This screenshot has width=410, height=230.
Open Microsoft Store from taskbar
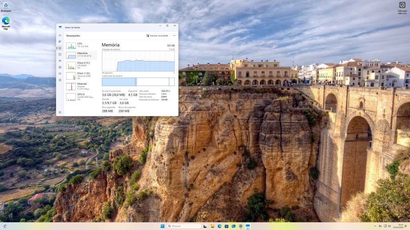226,226
